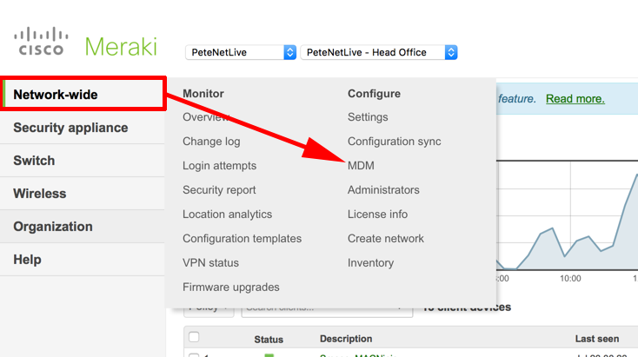This screenshot has height=357, width=638.
Task: Follow the Read more link
Action: coord(575,99)
